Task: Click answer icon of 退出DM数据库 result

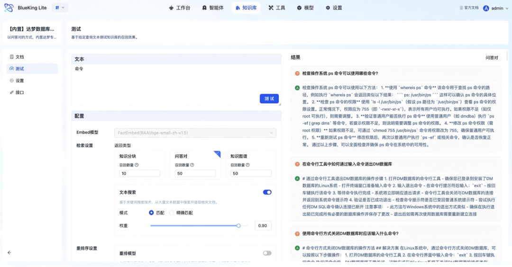Action: click(297, 178)
